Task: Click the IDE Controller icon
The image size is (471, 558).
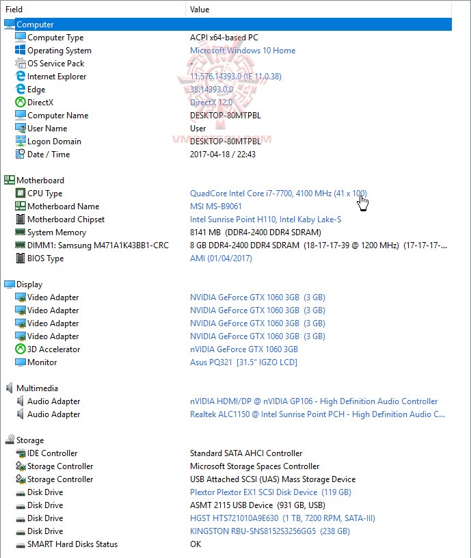Action: (x=21, y=453)
